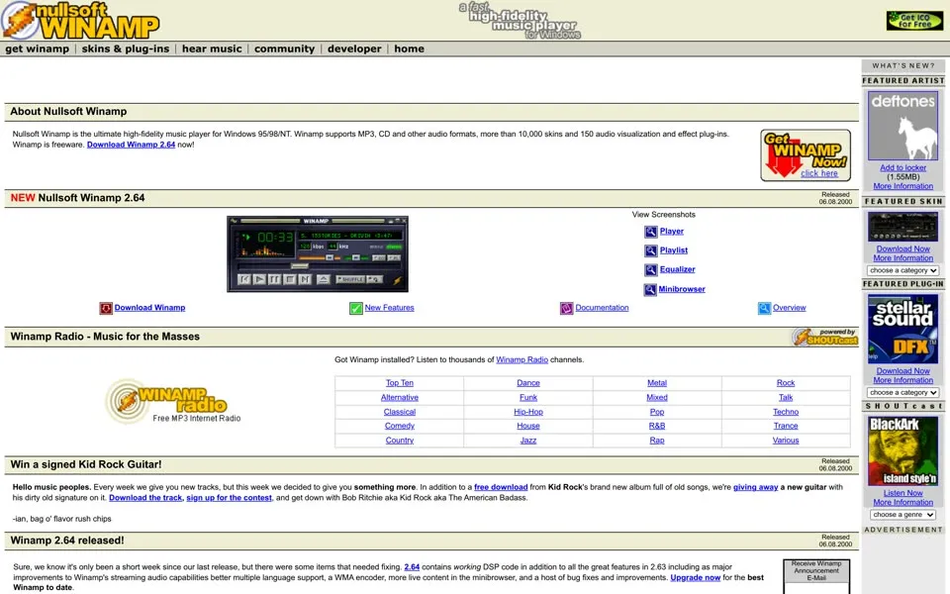The width and height of the screenshot is (950, 594).
Task: Click the Documentation link
Action: click(602, 308)
